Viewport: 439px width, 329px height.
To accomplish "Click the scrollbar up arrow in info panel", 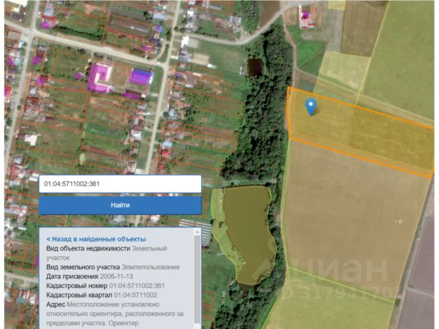I will click(x=198, y=232).
